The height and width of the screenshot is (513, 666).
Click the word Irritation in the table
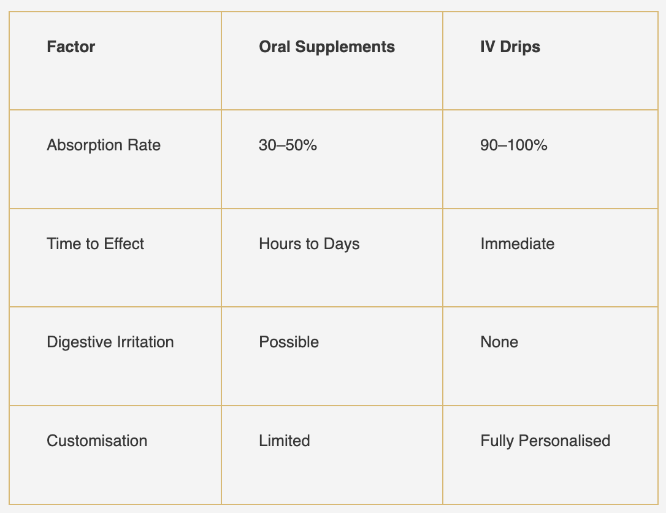click(x=145, y=342)
